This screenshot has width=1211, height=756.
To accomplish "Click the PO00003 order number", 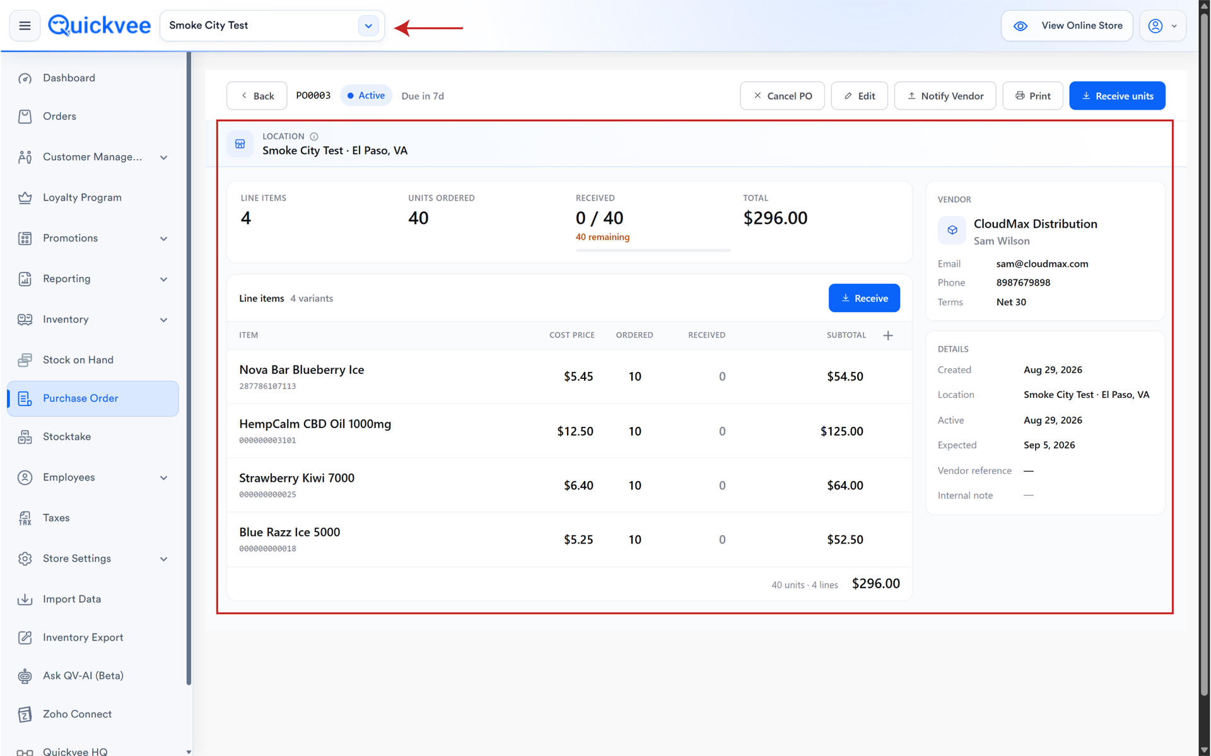I will pos(313,96).
